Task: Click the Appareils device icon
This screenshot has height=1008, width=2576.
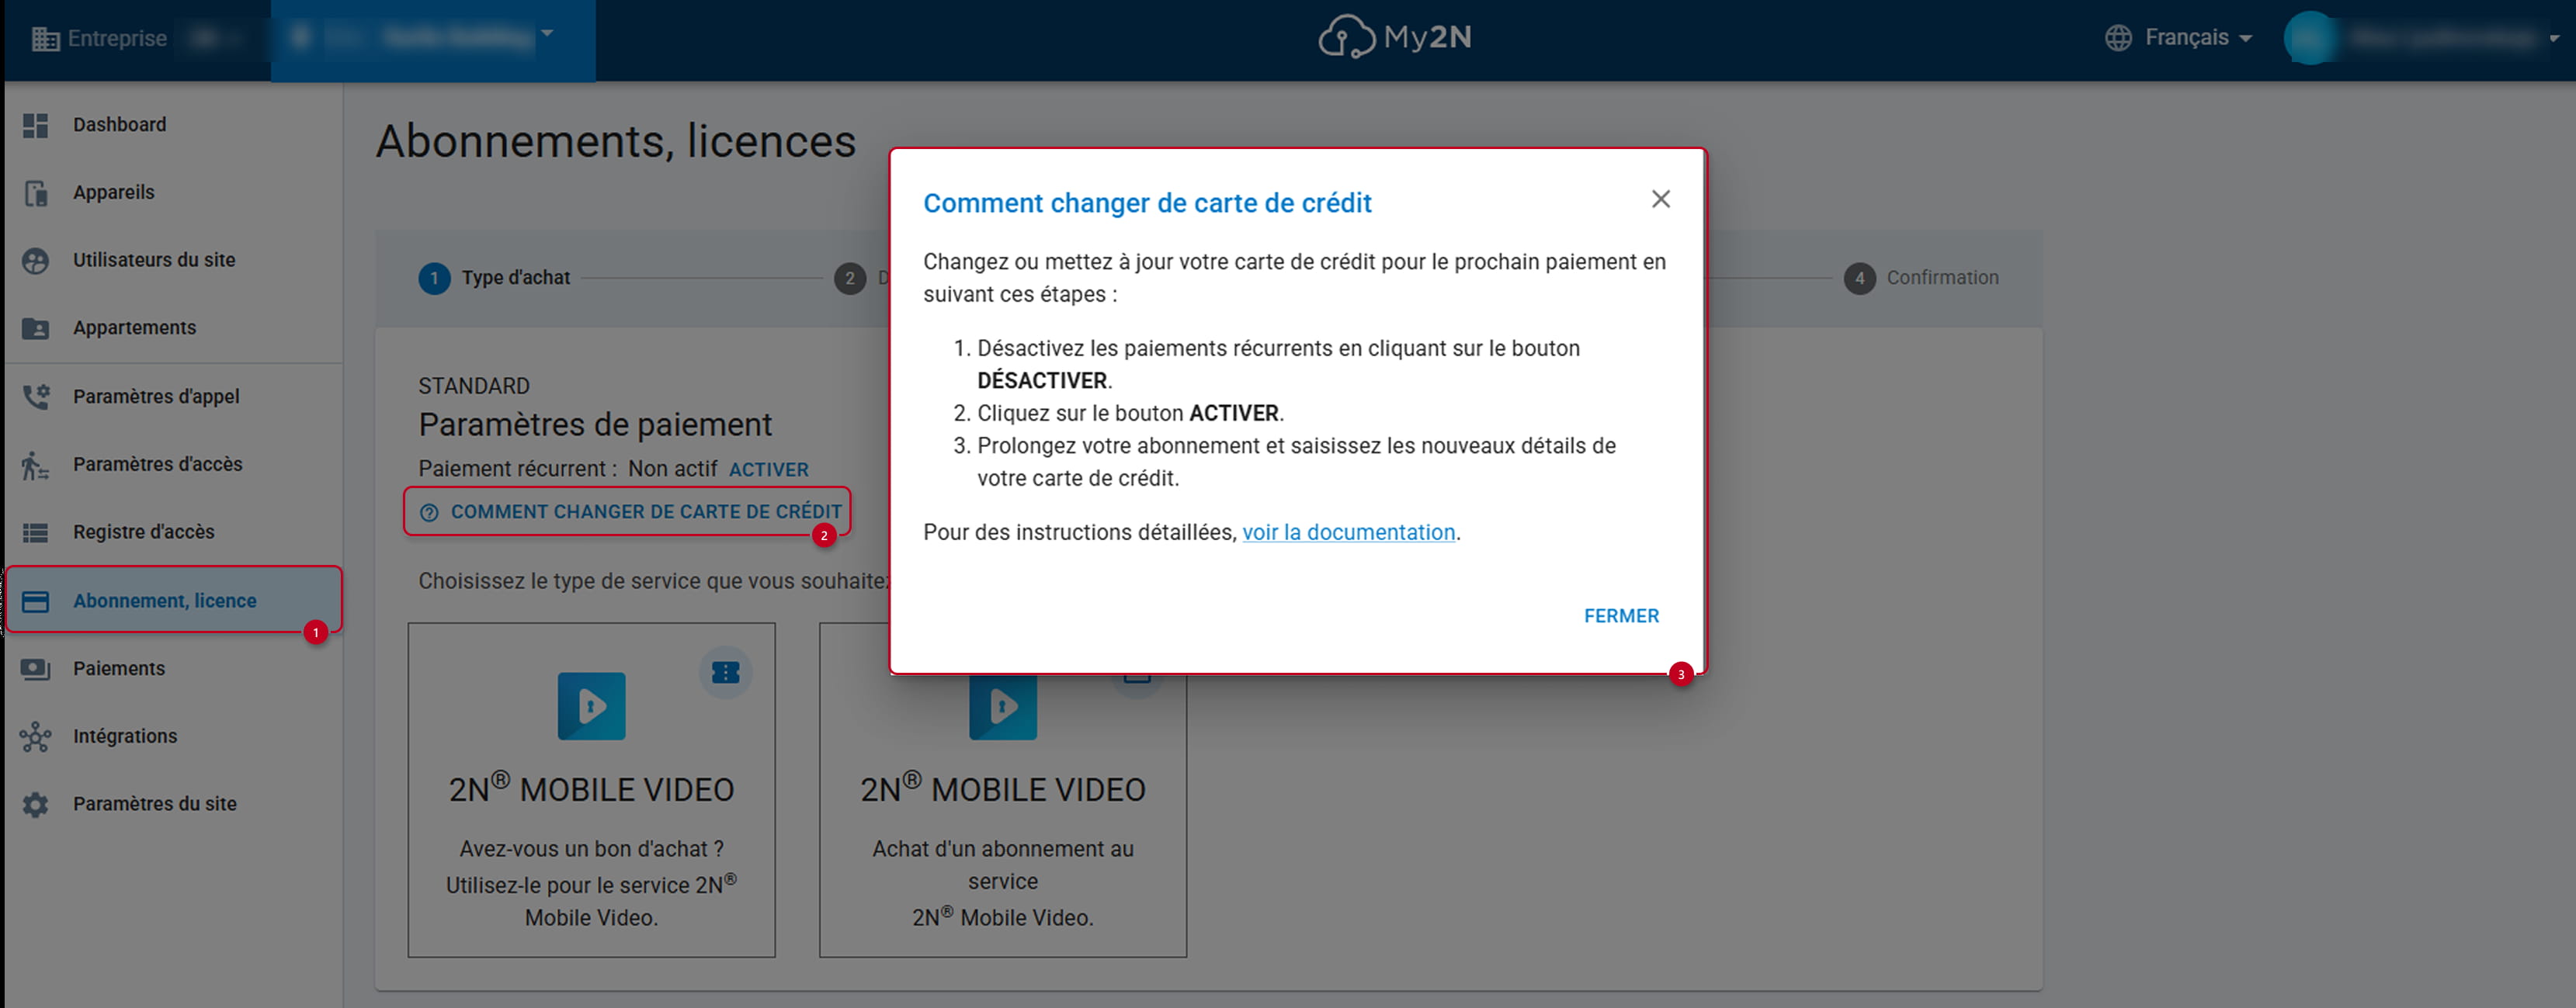Action: [36, 192]
